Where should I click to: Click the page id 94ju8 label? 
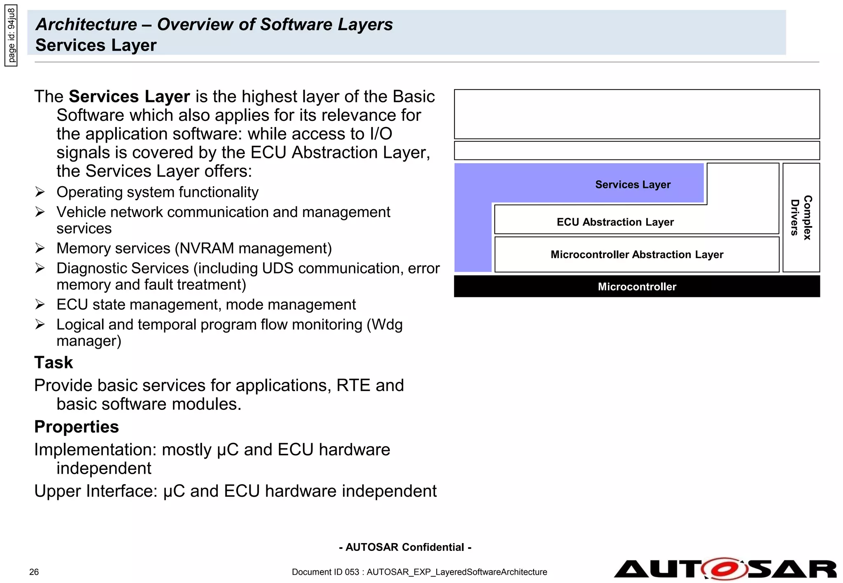click(x=11, y=35)
